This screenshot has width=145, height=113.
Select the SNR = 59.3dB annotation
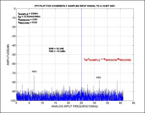(56, 49)
